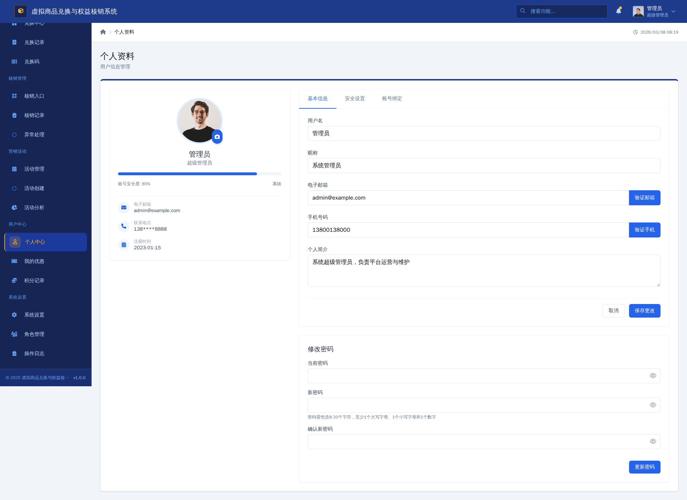Switch to the 安全设置 tab

point(355,99)
